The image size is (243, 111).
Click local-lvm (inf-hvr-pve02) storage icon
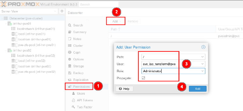[x=14, y=66]
